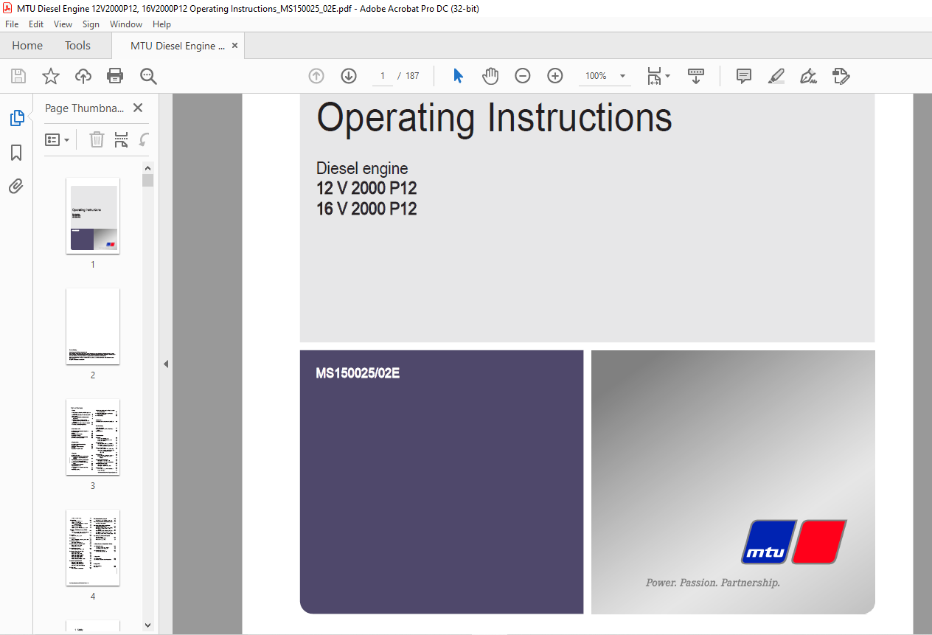Open the Bookmarks panel in the sidebar
The image size is (932, 635).
(16, 153)
